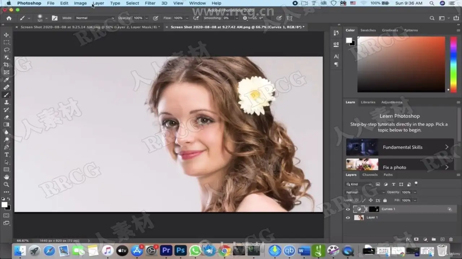
Task: Expand the layer Opacity slider dropdown
Action: (x=415, y=192)
